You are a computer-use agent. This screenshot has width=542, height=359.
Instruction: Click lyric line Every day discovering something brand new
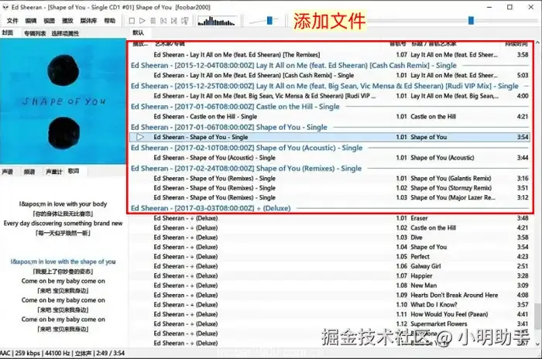(x=63, y=224)
